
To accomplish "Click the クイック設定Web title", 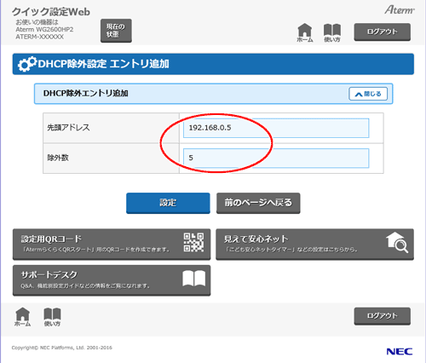I will (51, 12).
